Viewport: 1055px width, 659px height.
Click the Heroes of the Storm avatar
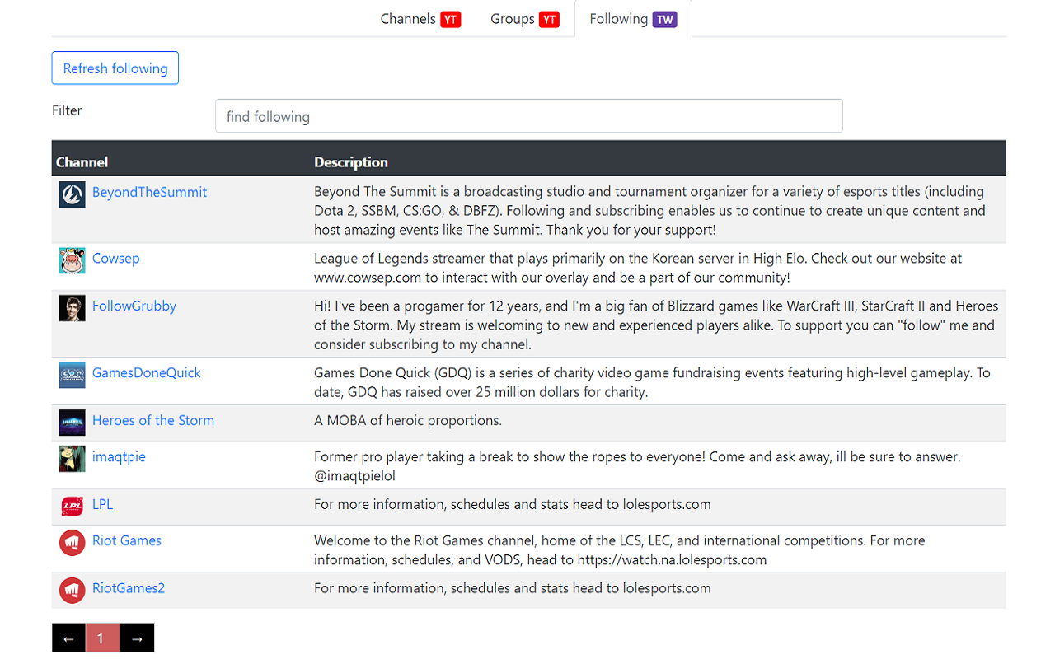tap(73, 423)
